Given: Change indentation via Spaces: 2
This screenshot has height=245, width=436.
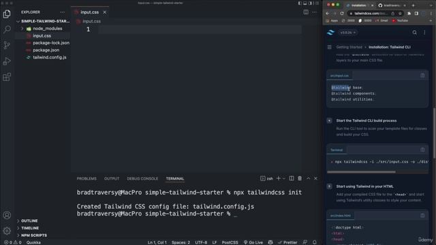Looking at the screenshot, I should [x=181, y=242].
